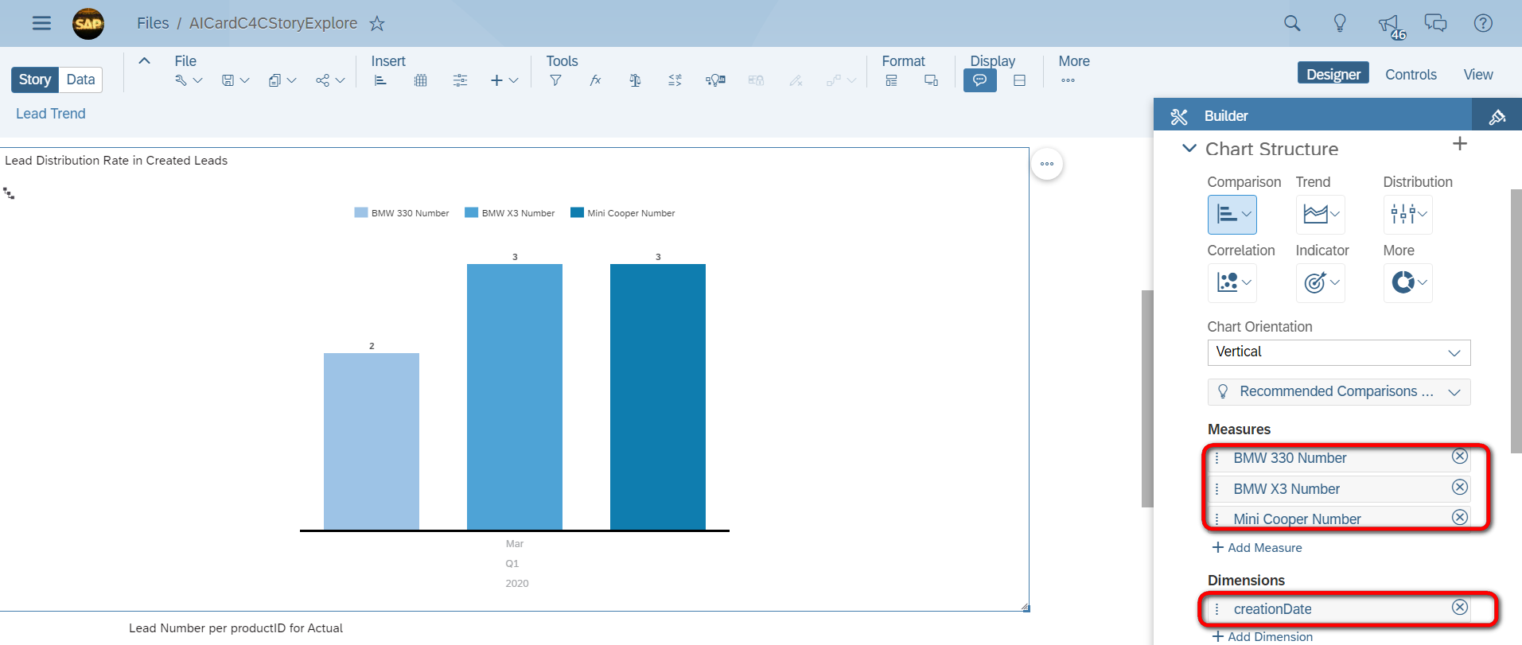Open the More ellipsis menu
The height and width of the screenshot is (645, 1522).
pos(1068,80)
